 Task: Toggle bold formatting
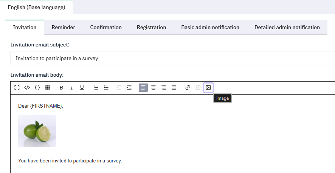[61, 88]
